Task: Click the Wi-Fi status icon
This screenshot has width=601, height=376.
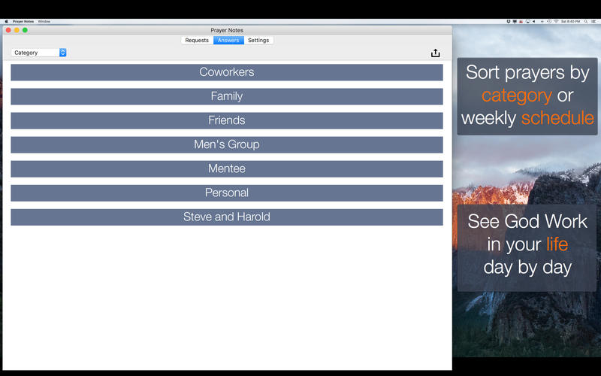Action: coord(556,21)
